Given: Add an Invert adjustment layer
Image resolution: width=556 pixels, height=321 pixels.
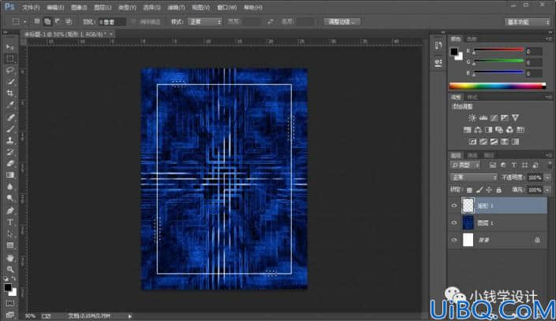Looking at the screenshot, I should pyautogui.click(x=472, y=142).
